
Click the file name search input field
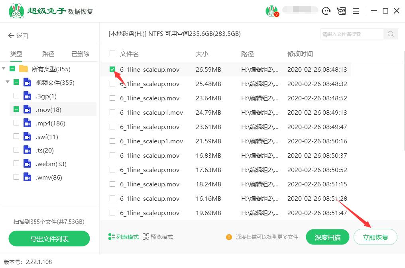coord(351,34)
